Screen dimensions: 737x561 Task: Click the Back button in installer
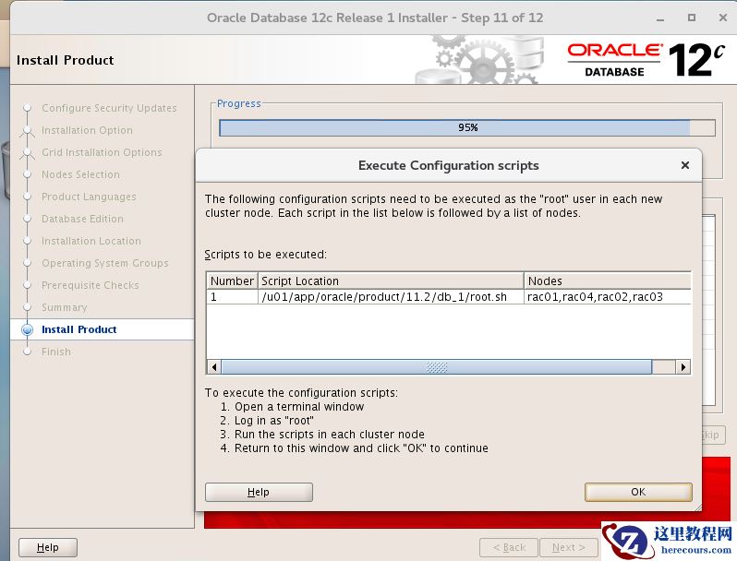(x=509, y=547)
